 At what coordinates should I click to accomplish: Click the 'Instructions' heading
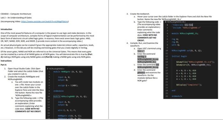6,61
